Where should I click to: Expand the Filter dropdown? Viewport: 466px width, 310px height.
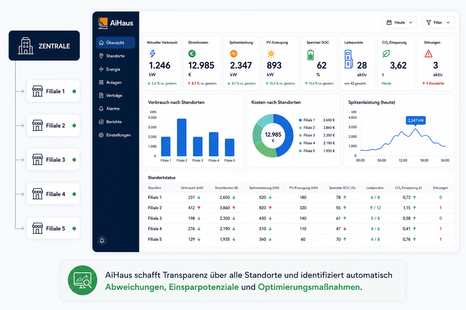pos(438,23)
